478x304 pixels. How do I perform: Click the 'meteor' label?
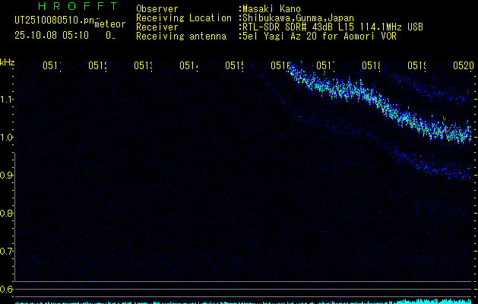pos(110,24)
